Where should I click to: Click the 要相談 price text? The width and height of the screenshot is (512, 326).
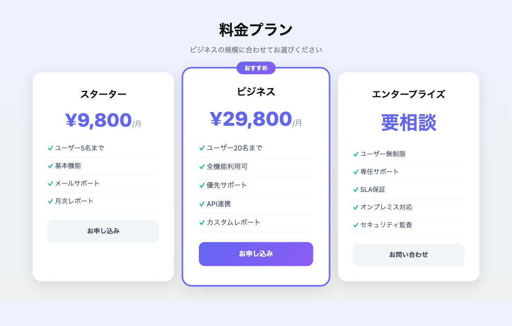tap(408, 122)
